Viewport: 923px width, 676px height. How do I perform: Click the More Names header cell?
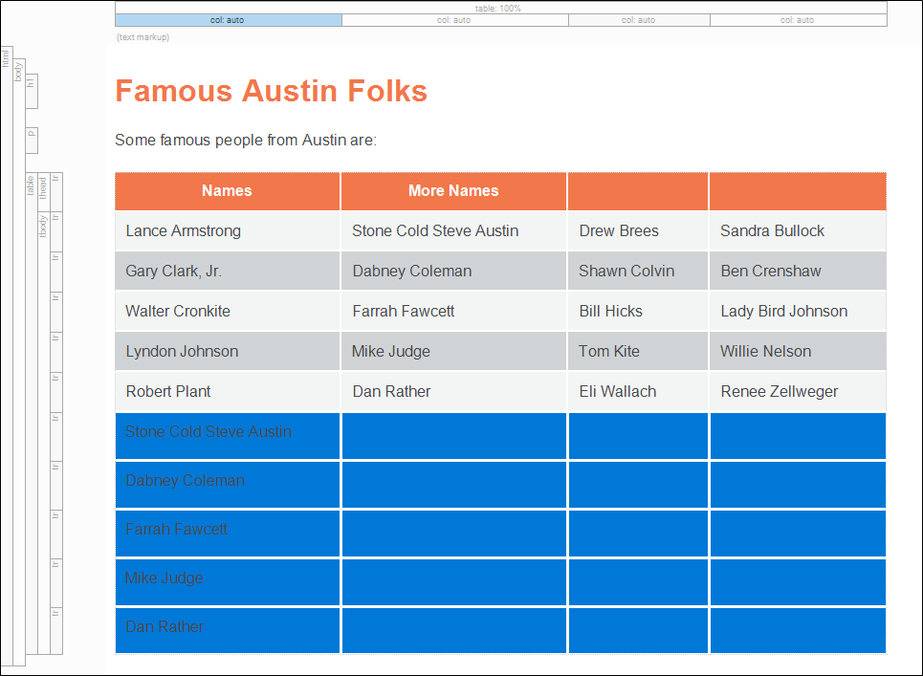pyautogui.click(x=453, y=190)
